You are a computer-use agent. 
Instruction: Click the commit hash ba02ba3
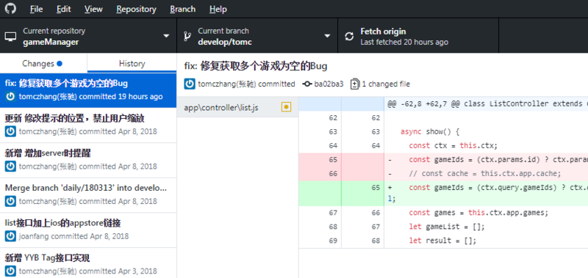(x=329, y=84)
